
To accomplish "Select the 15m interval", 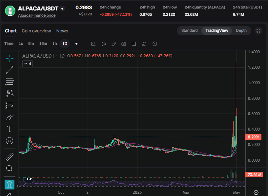I will point(43,44).
